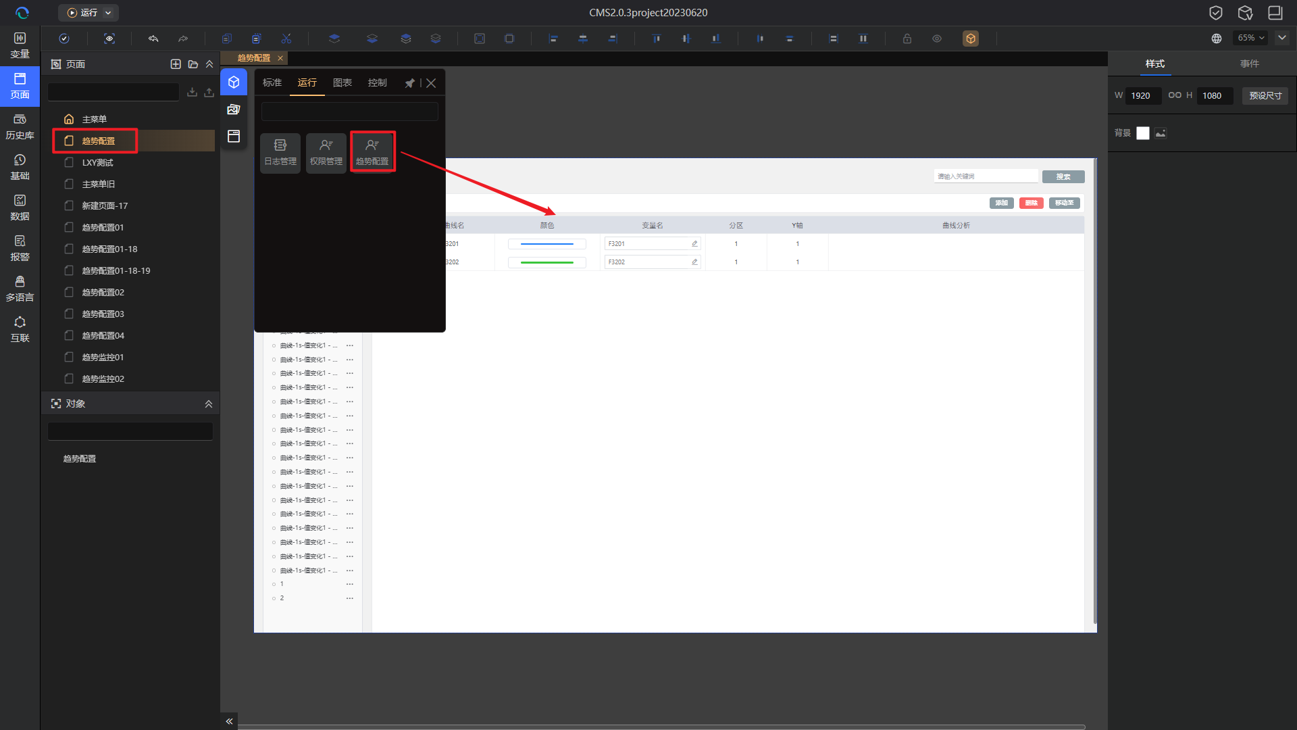This screenshot has height=730, width=1297.
Task: Select the radio button for row '1'
Action: pyautogui.click(x=274, y=584)
